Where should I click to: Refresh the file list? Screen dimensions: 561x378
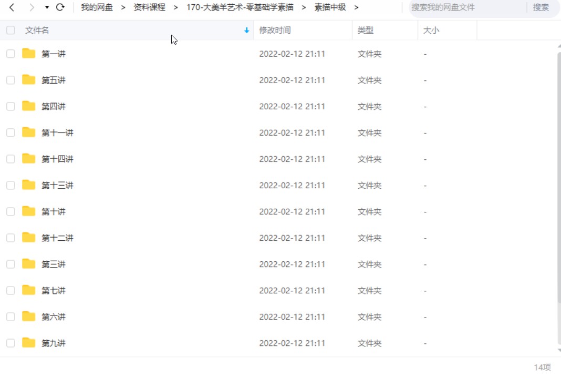[x=60, y=7]
